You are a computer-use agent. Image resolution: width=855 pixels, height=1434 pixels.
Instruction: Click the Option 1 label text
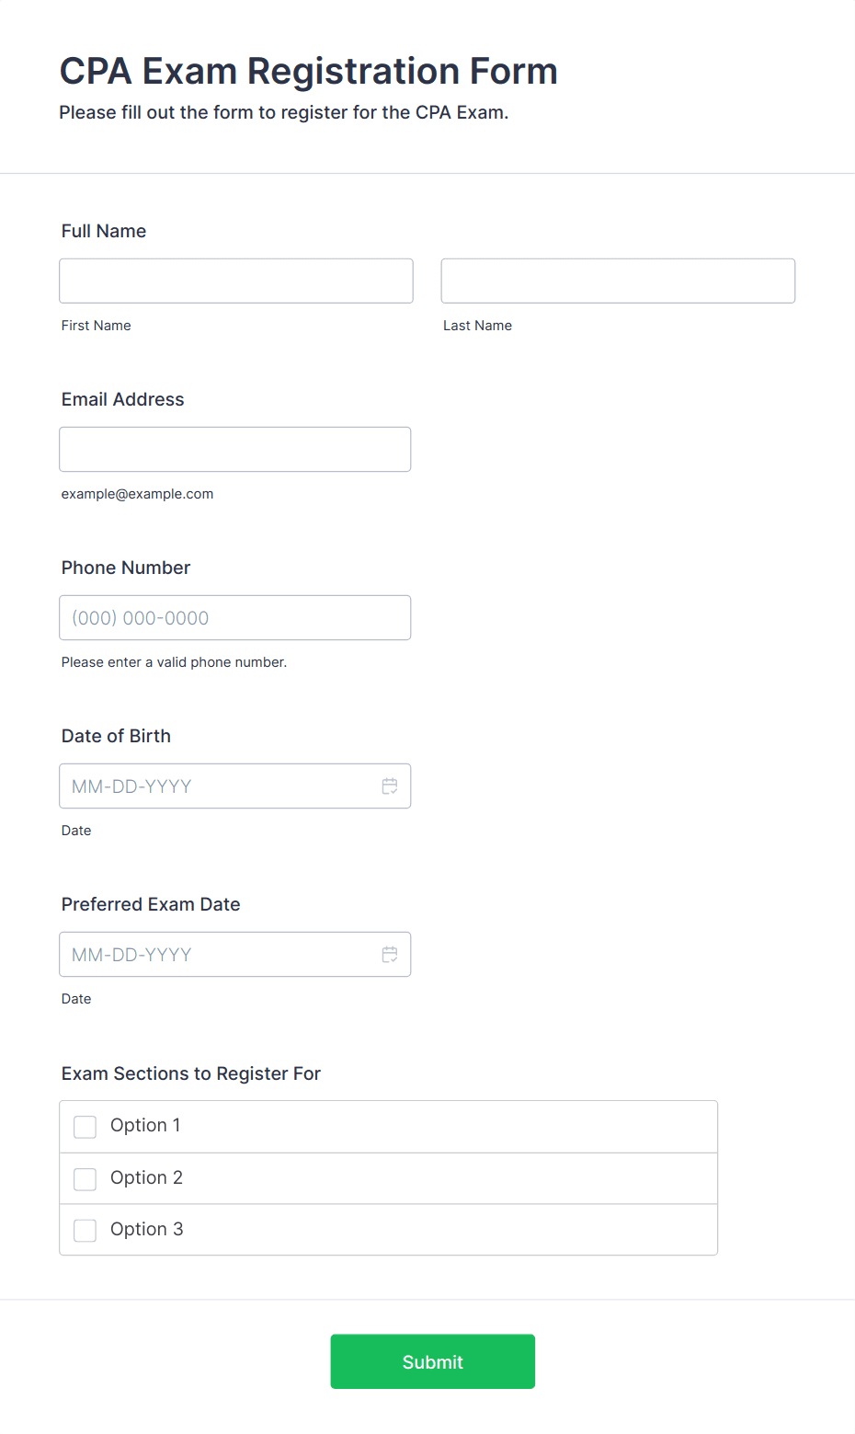pos(145,1126)
